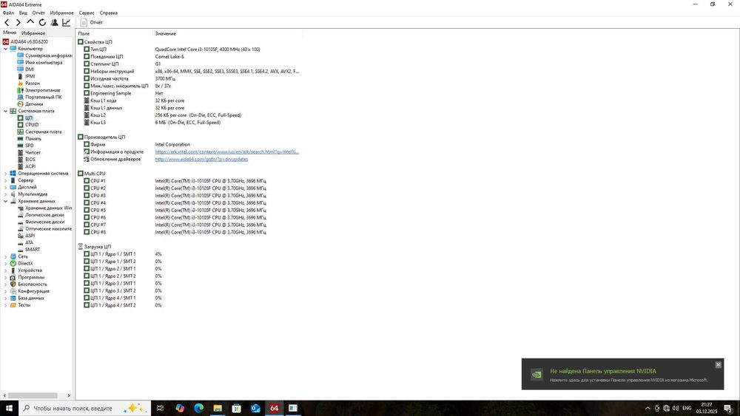The image size is (740, 416).
Task: Open the Вид menu
Action: 23,13
